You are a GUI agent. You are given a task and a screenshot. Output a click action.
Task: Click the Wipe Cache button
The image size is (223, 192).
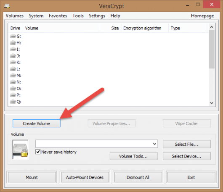(x=186, y=124)
